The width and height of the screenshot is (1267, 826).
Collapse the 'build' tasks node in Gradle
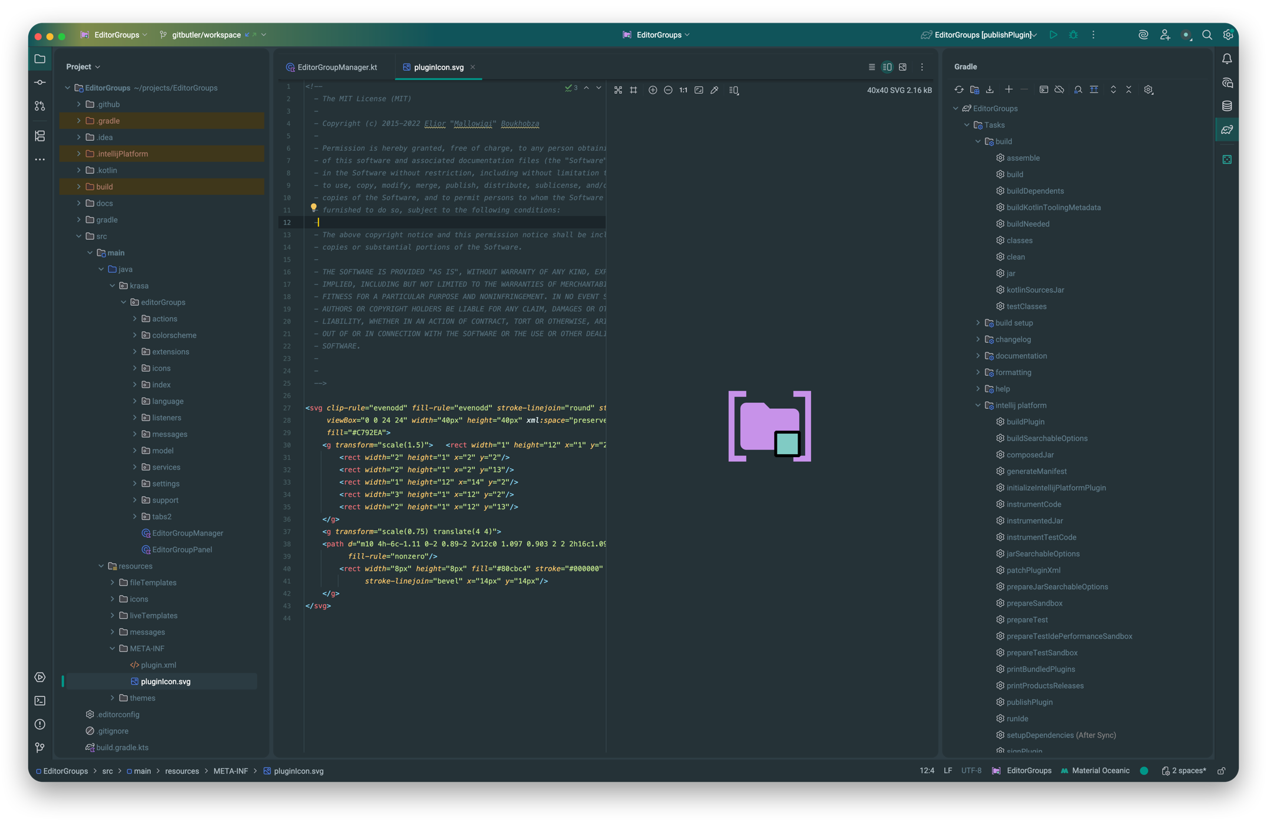click(978, 141)
